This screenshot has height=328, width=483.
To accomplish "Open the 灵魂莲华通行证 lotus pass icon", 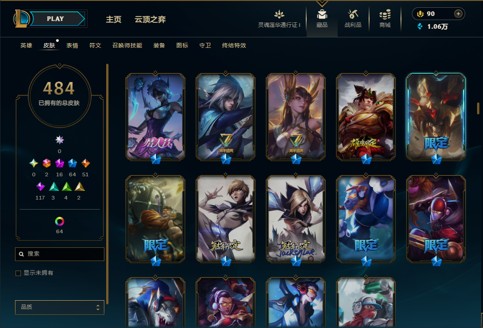I will pos(279,14).
